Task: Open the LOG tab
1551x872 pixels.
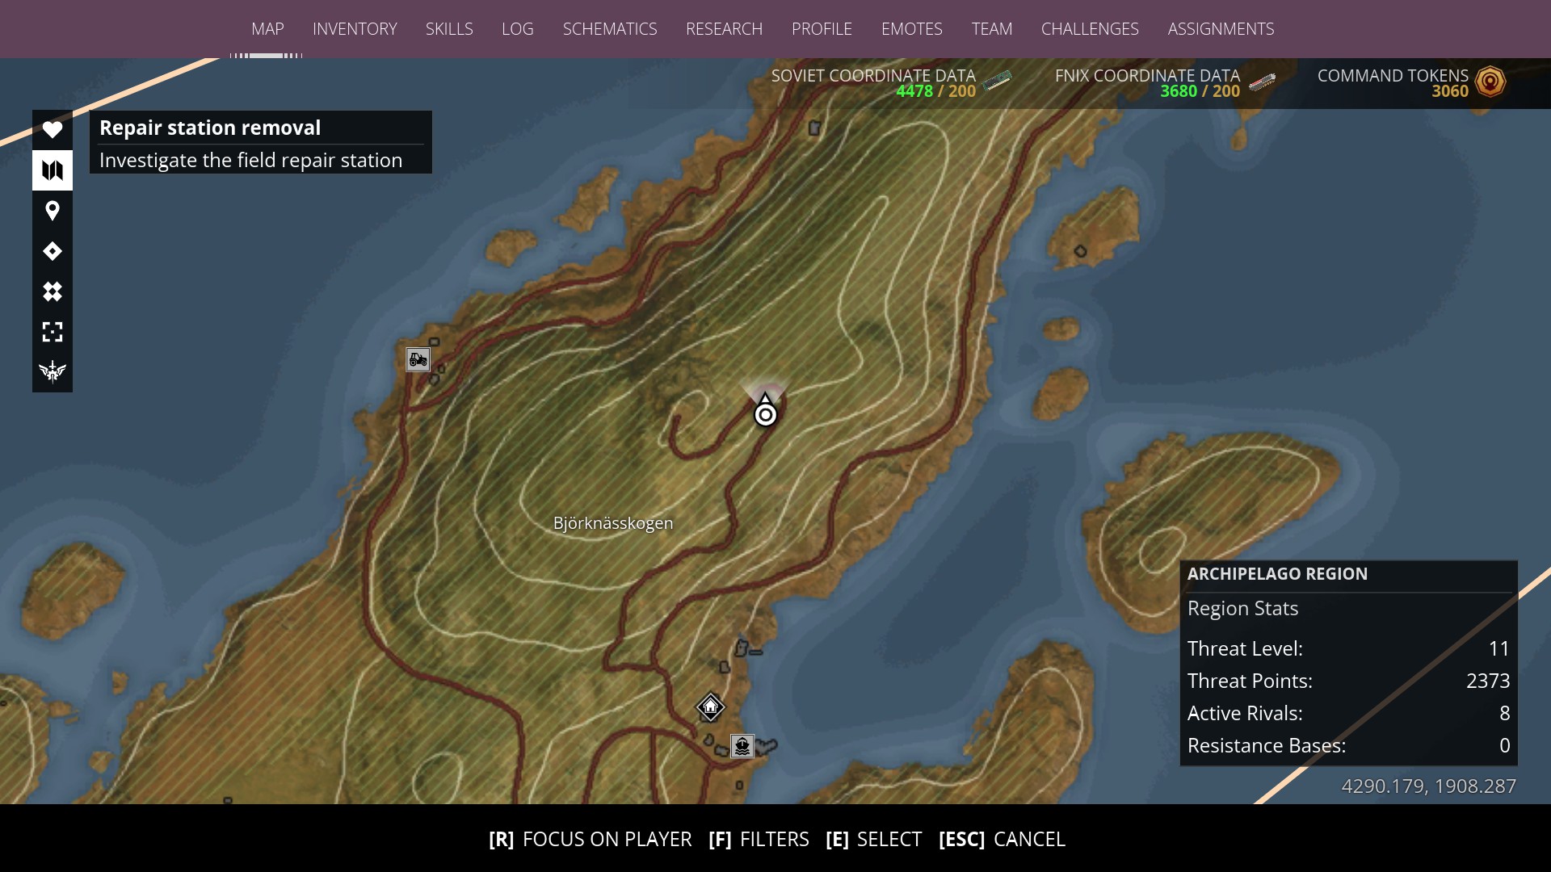Action: click(x=518, y=29)
